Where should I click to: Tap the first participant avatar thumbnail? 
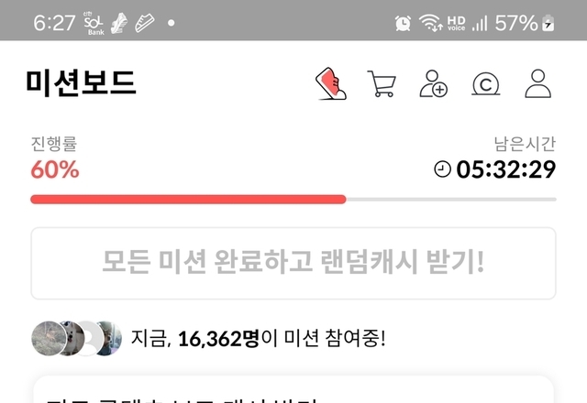49,338
